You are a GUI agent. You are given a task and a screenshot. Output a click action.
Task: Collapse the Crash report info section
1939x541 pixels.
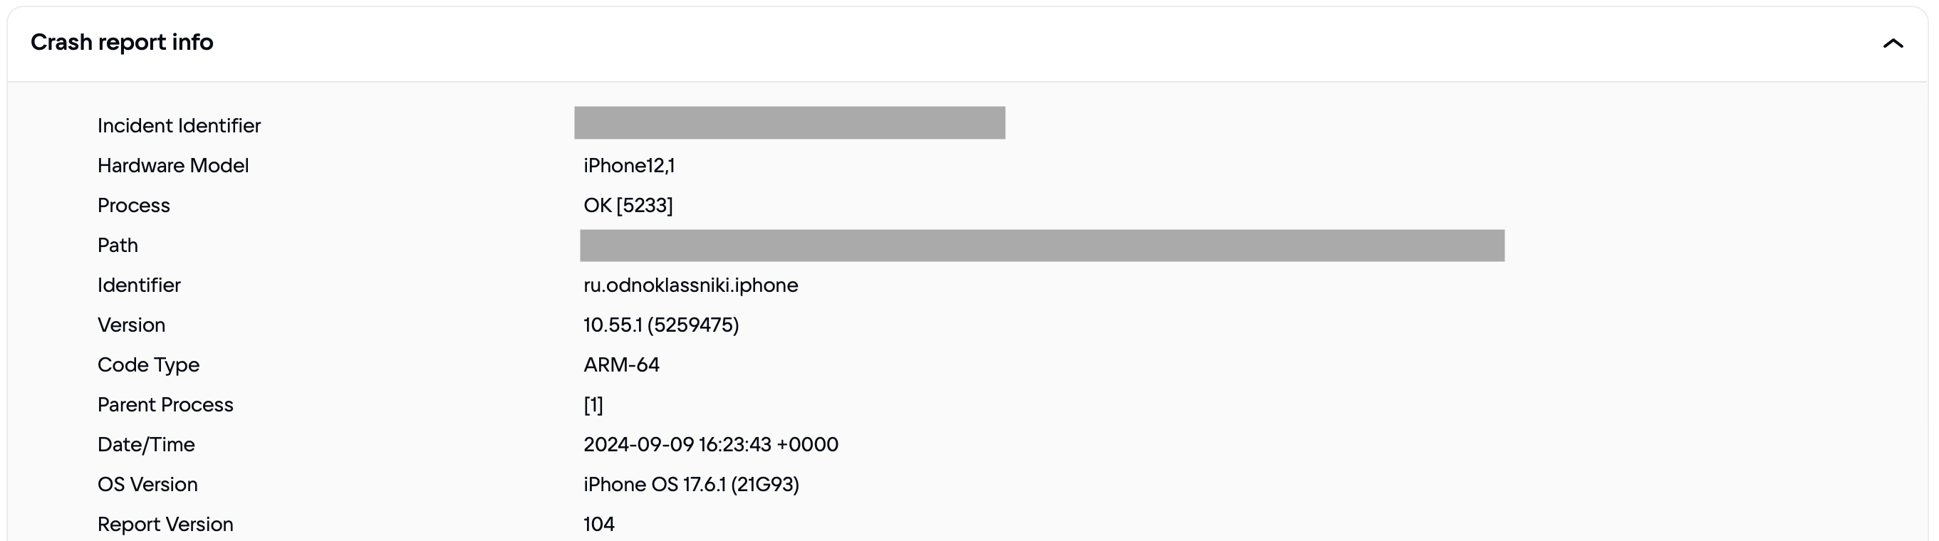click(x=1892, y=43)
